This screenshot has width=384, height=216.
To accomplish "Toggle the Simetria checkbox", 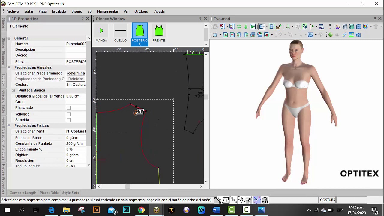I will tap(69, 120).
